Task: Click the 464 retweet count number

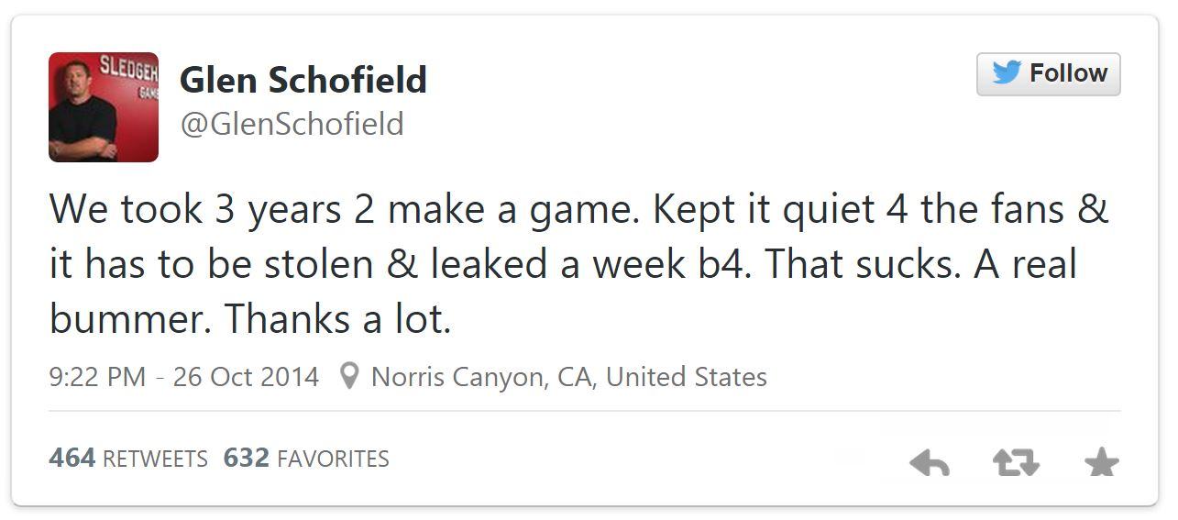Action: coord(72,458)
